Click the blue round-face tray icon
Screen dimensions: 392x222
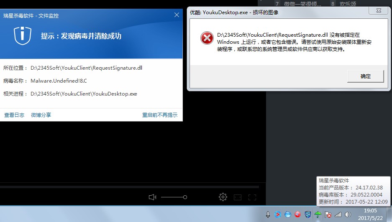[x=288, y=214]
